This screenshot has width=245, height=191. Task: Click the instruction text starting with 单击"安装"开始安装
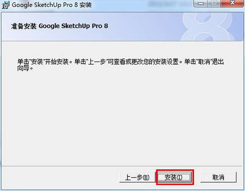point(120,65)
